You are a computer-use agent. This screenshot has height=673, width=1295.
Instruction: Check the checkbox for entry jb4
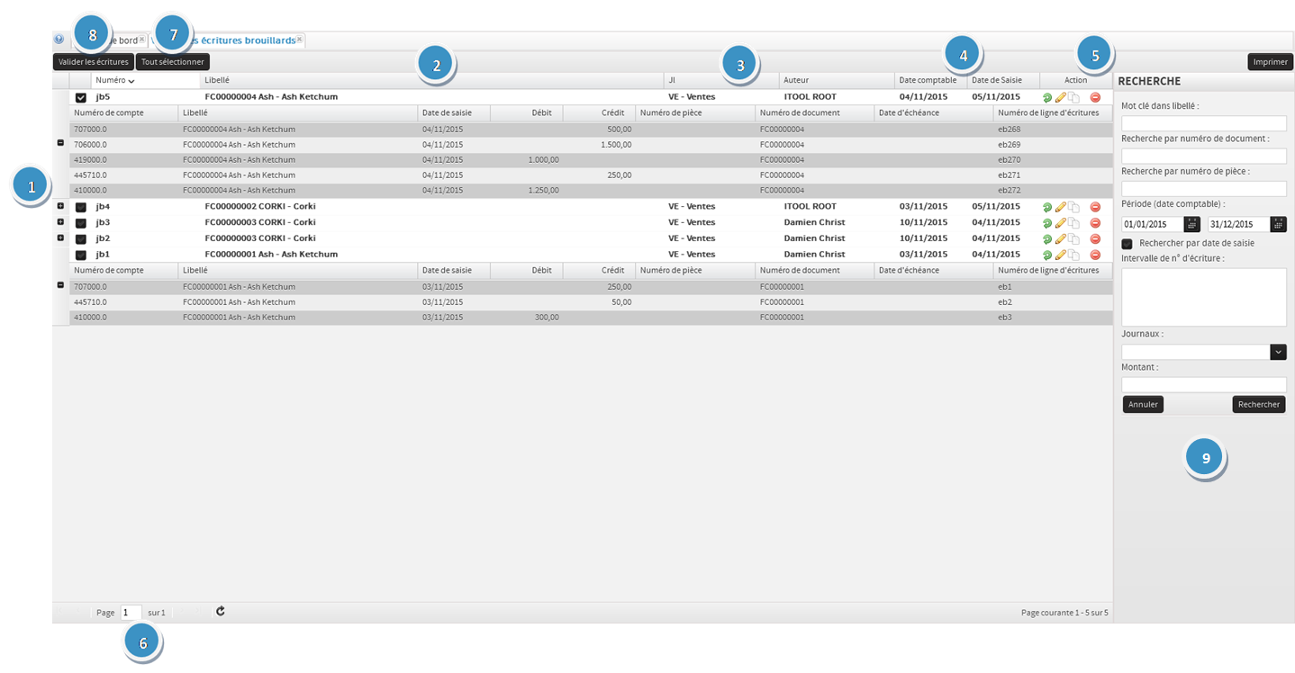pyautogui.click(x=81, y=207)
